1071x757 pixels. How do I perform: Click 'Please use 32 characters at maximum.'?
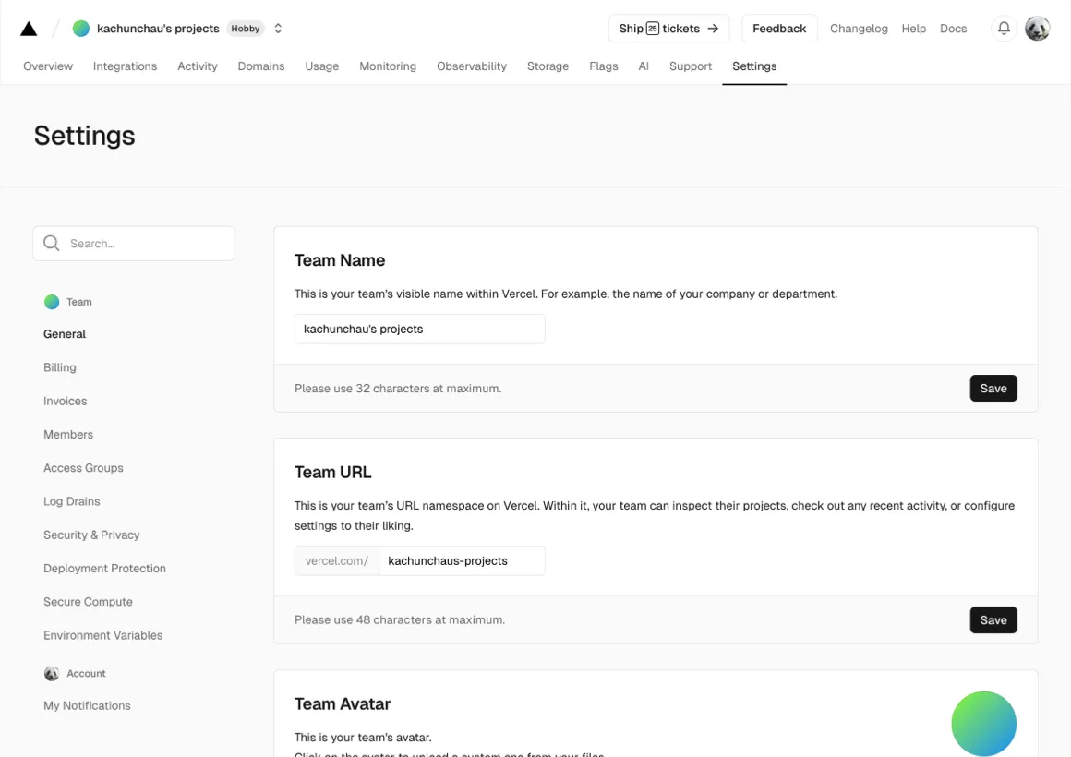398,388
